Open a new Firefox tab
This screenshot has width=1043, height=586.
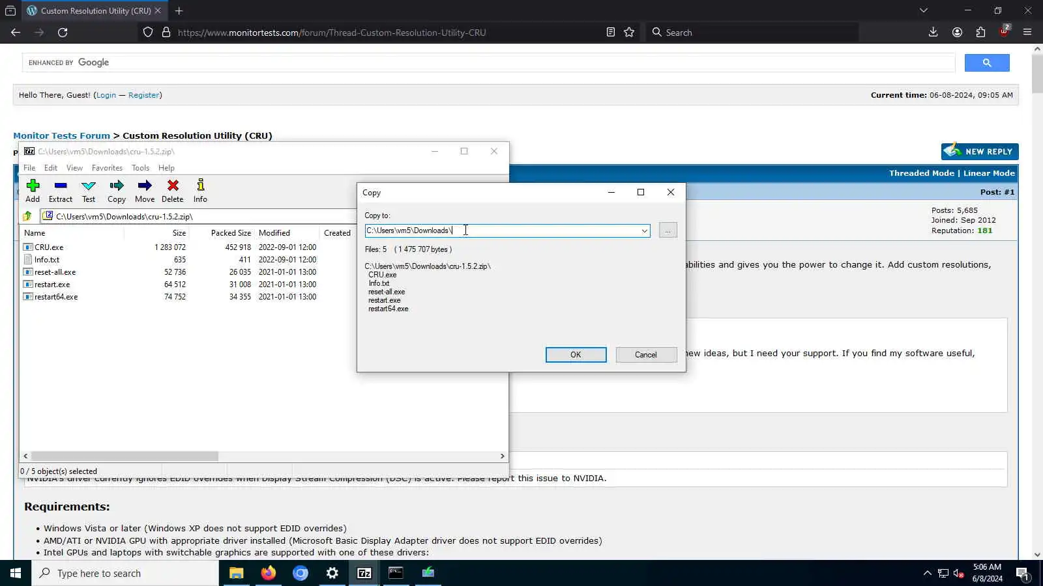(179, 10)
